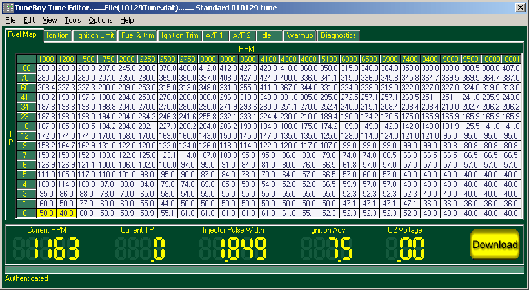529x290 pixels.
Task: Open the File menu
Action: coord(10,20)
